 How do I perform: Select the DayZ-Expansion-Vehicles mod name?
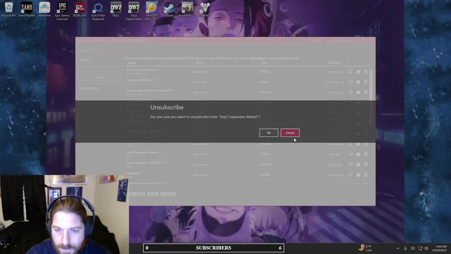pyautogui.click(x=143, y=163)
